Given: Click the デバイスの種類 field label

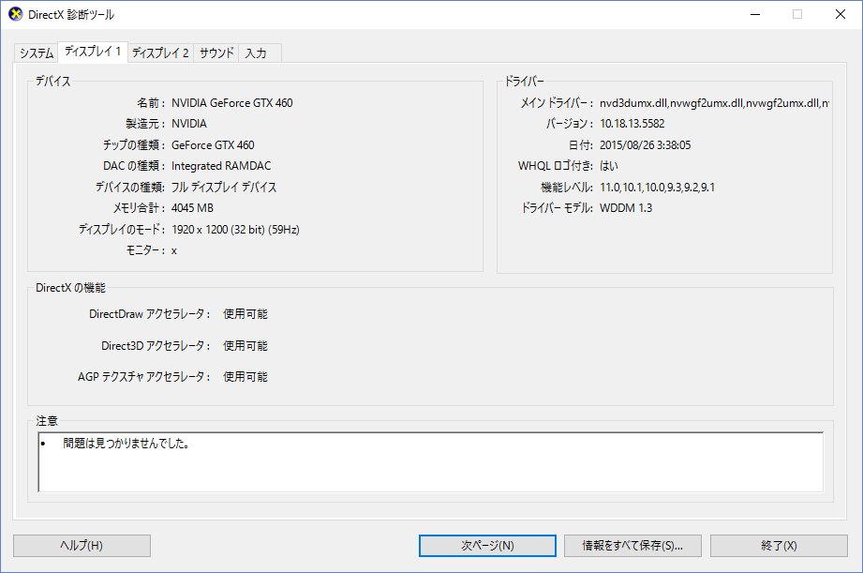Looking at the screenshot, I should tap(130, 188).
